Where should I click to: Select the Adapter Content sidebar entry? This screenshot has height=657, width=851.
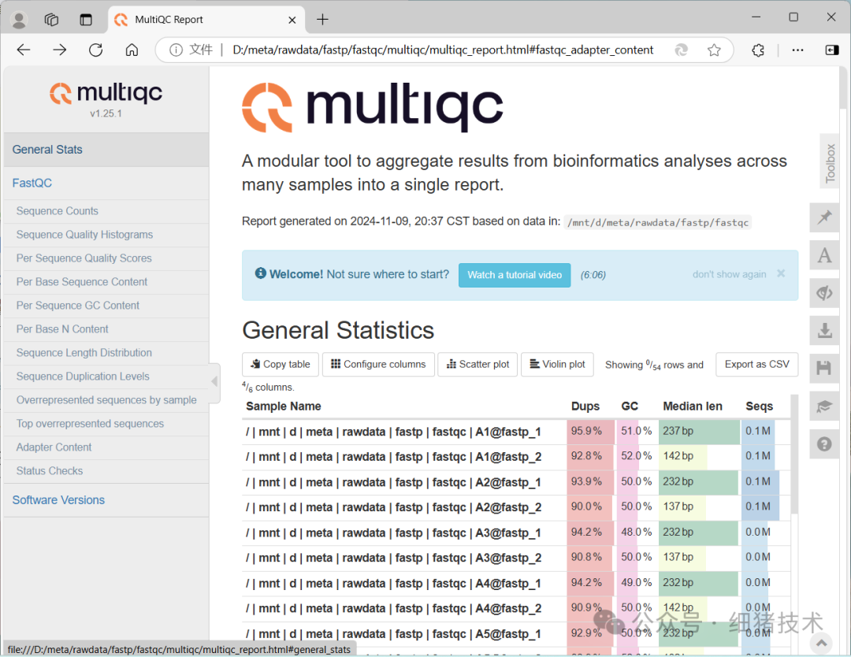53,447
